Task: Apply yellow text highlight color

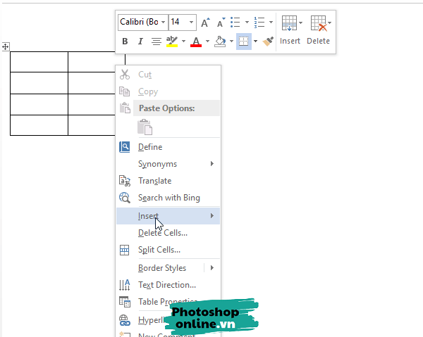Action: point(172,42)
